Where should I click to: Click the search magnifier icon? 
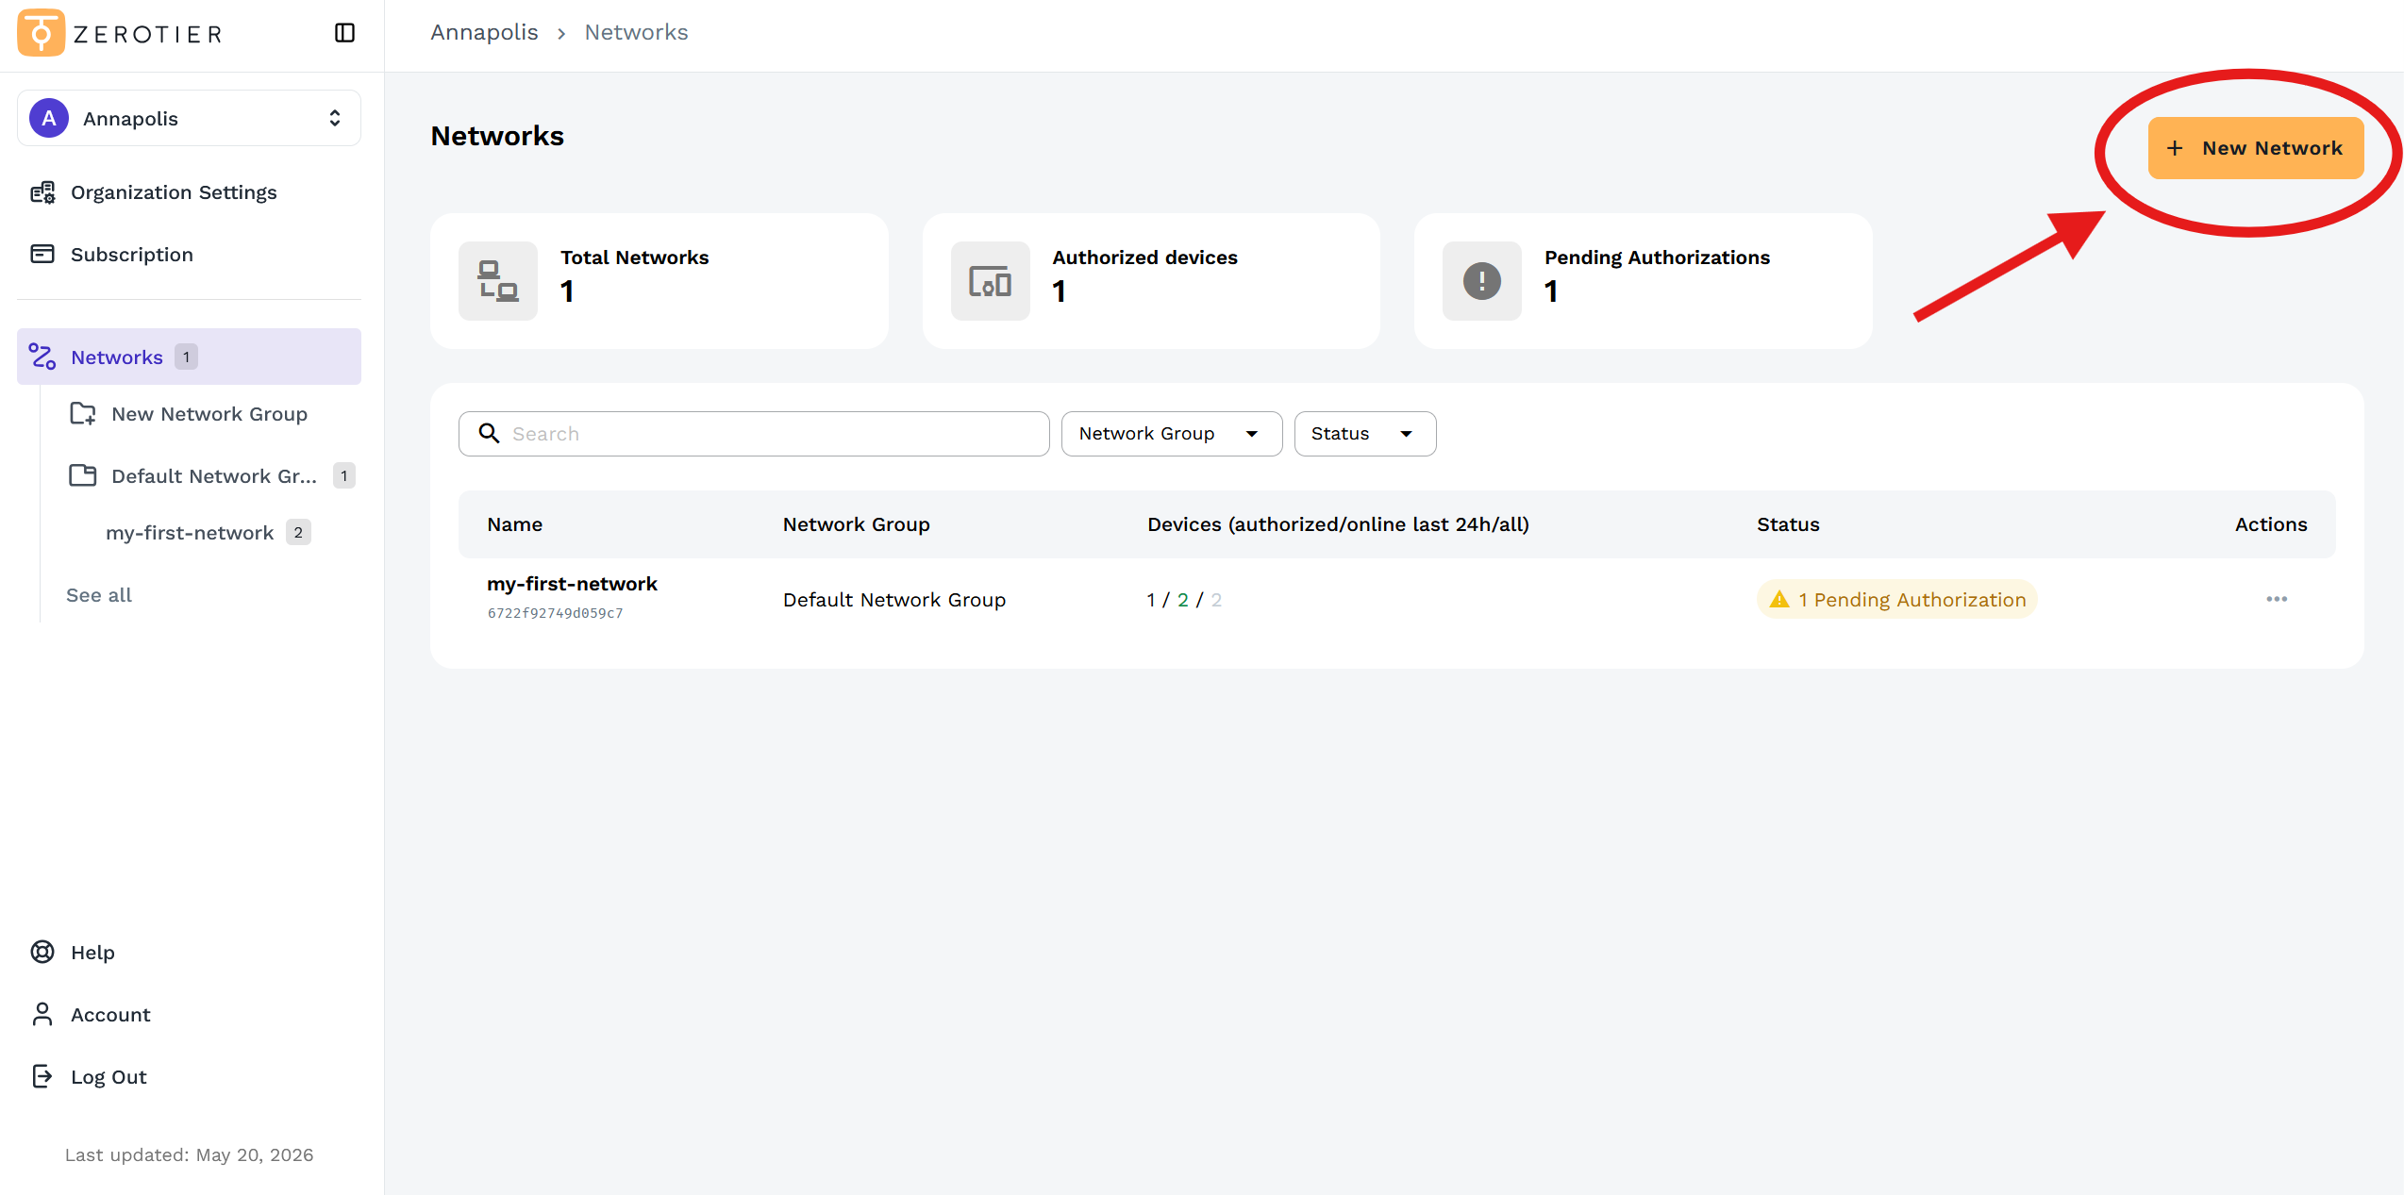(x=489, y=433)
